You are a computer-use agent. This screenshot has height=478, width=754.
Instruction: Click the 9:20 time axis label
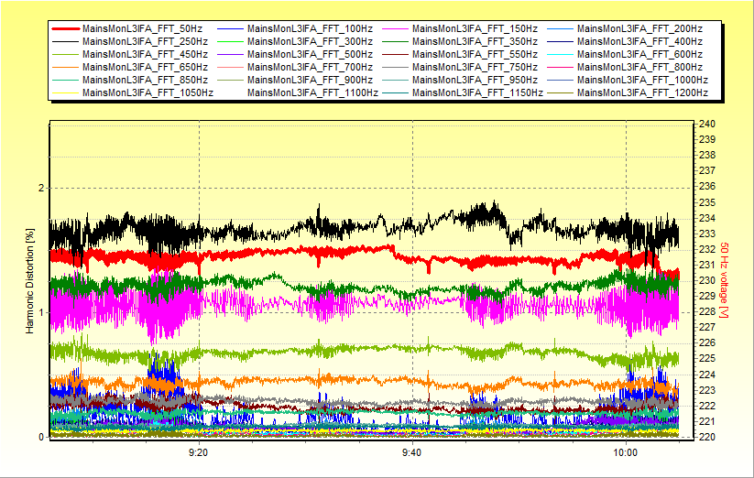[198, 452]
